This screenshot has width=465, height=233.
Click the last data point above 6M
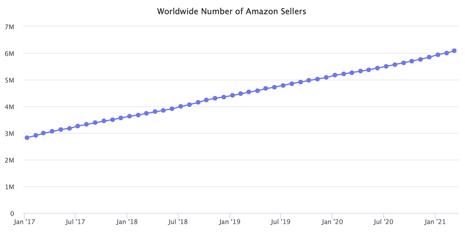[x=454, y=50]
